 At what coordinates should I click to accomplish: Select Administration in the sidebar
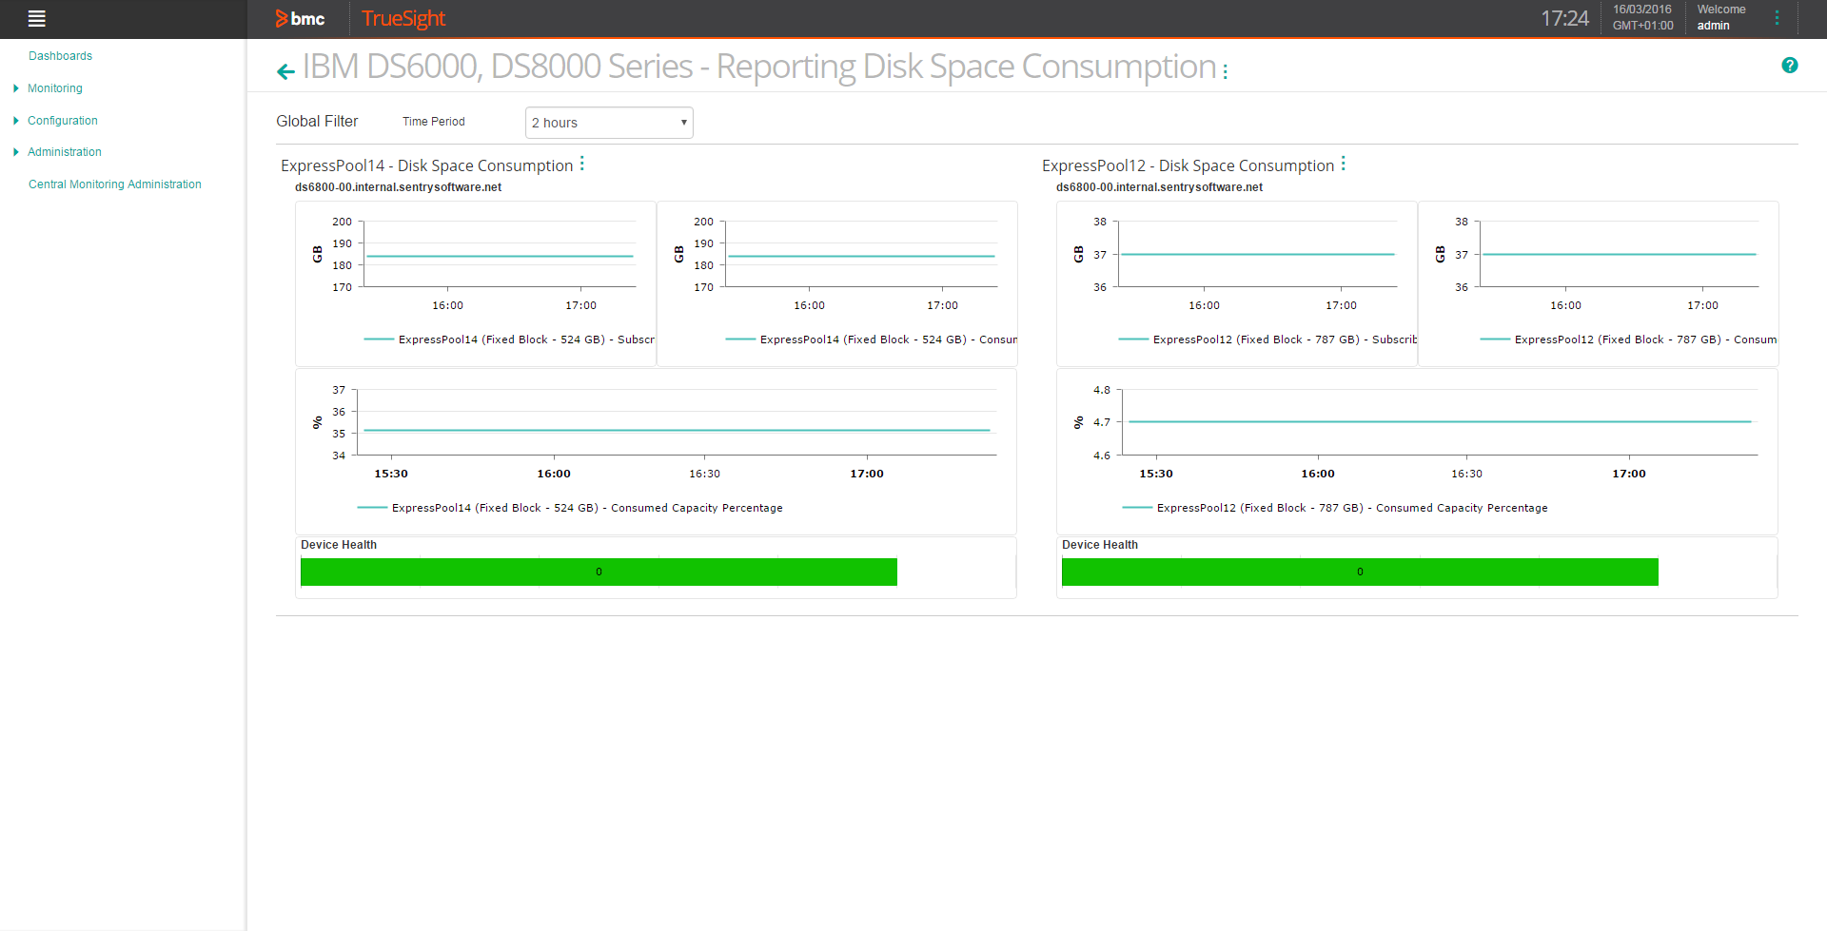coord(65,152)
